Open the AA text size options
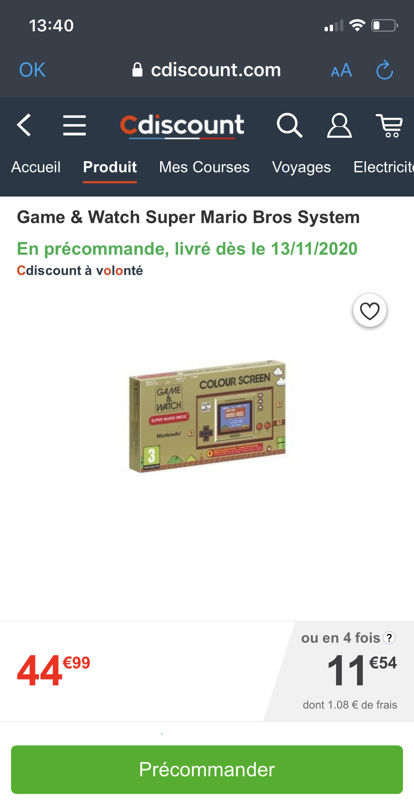 point(341,70)
